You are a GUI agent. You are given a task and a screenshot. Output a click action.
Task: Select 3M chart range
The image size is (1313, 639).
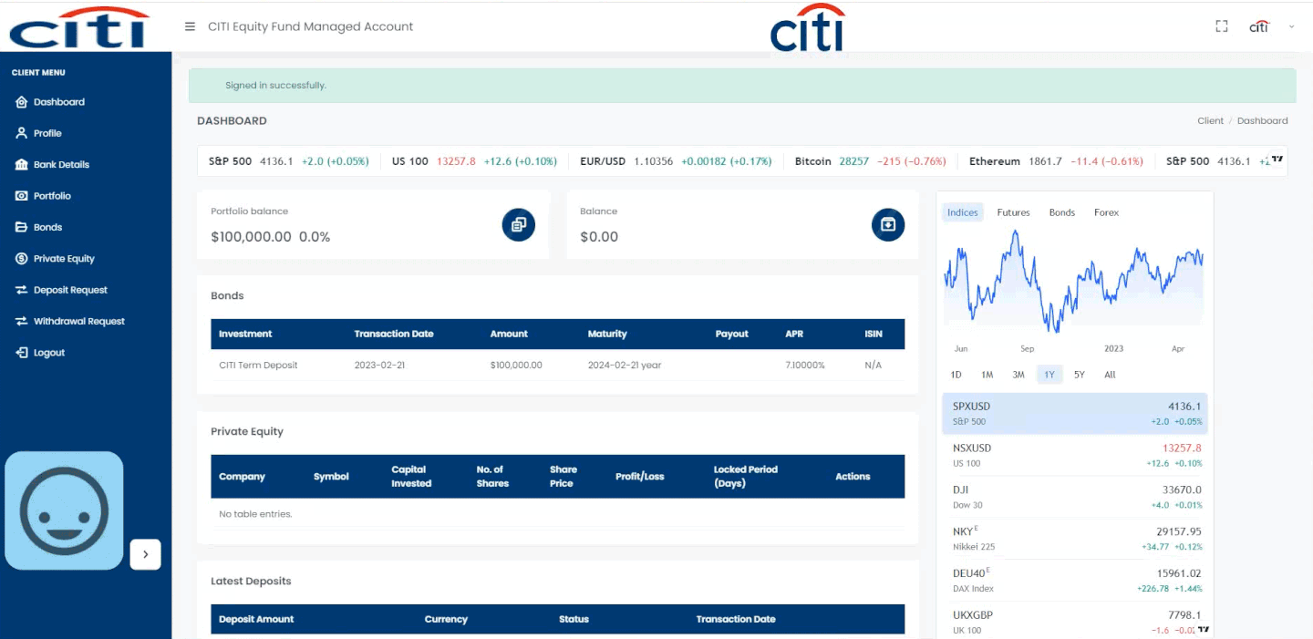(1018, 375)
